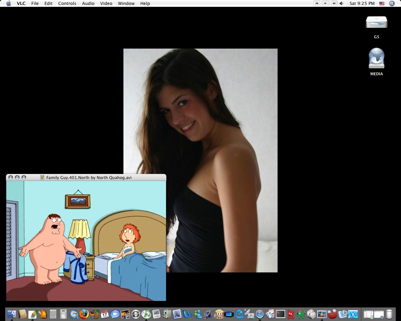Open Mail in the Dock

tap(177, 314)
